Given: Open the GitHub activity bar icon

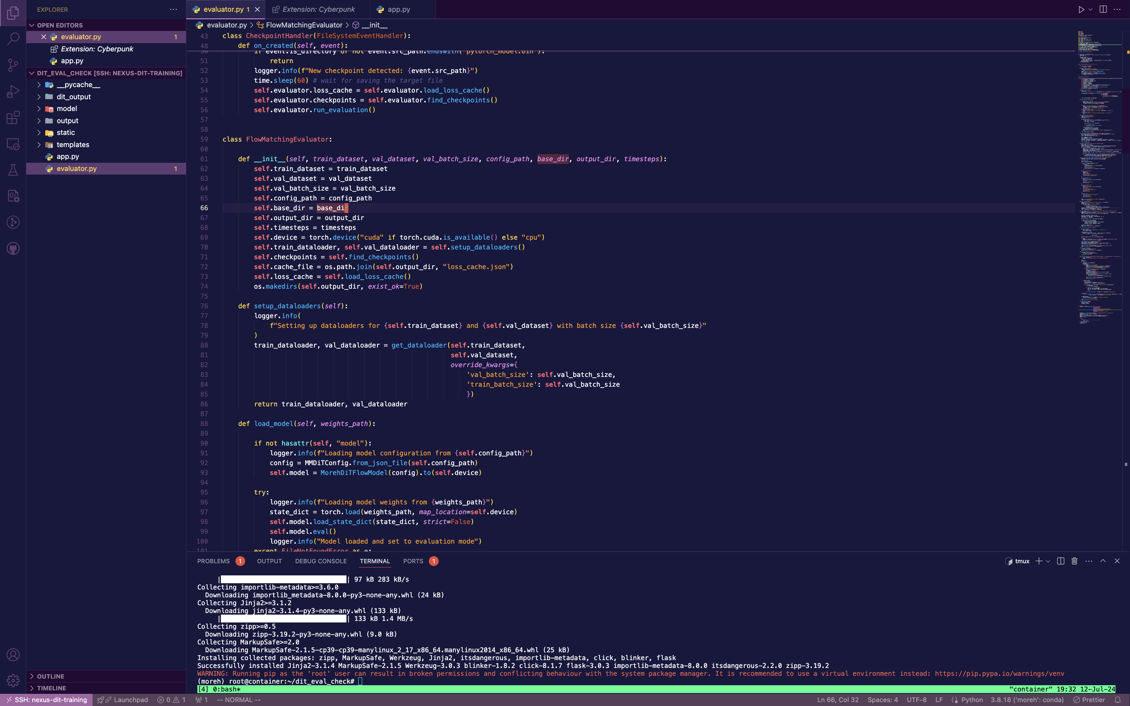Looking at the screenshot, I should pos(13,248).
